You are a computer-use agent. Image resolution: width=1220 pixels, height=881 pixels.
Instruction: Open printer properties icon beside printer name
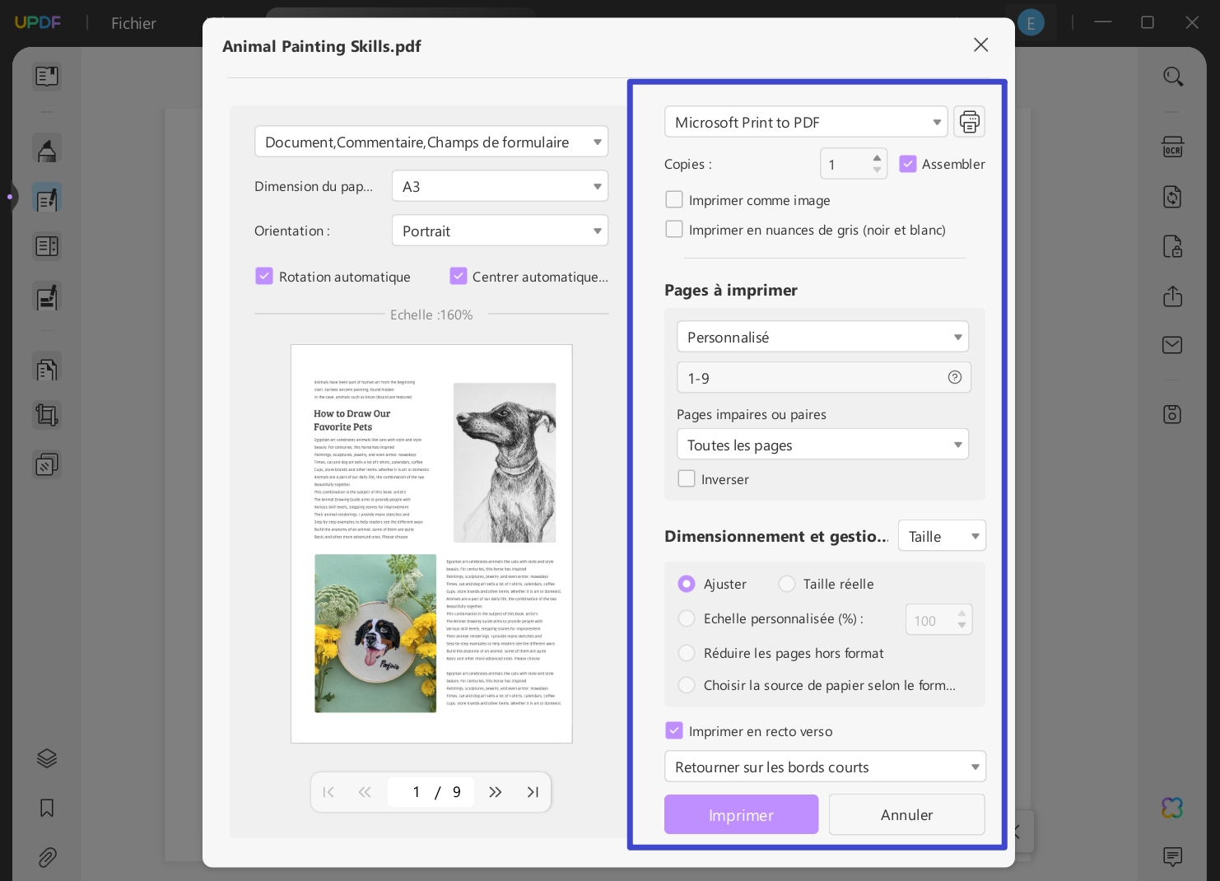tap(969, 122)
